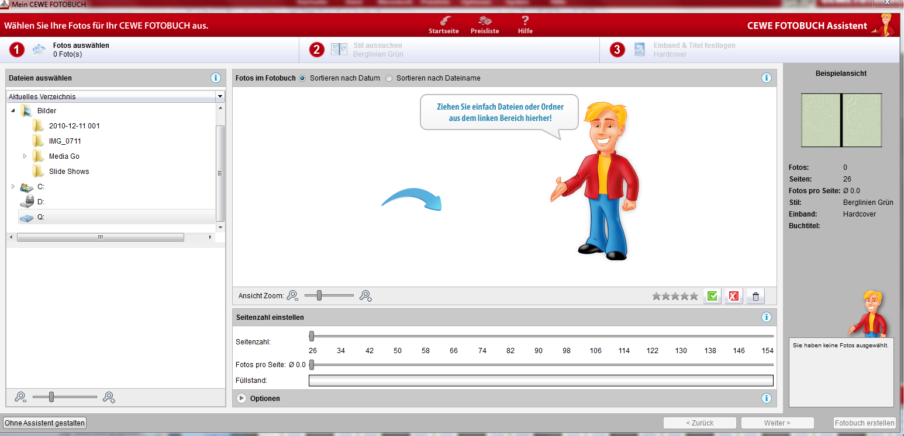Zoom out Ansicht Zoom magnifier minus

click(292, 296)
